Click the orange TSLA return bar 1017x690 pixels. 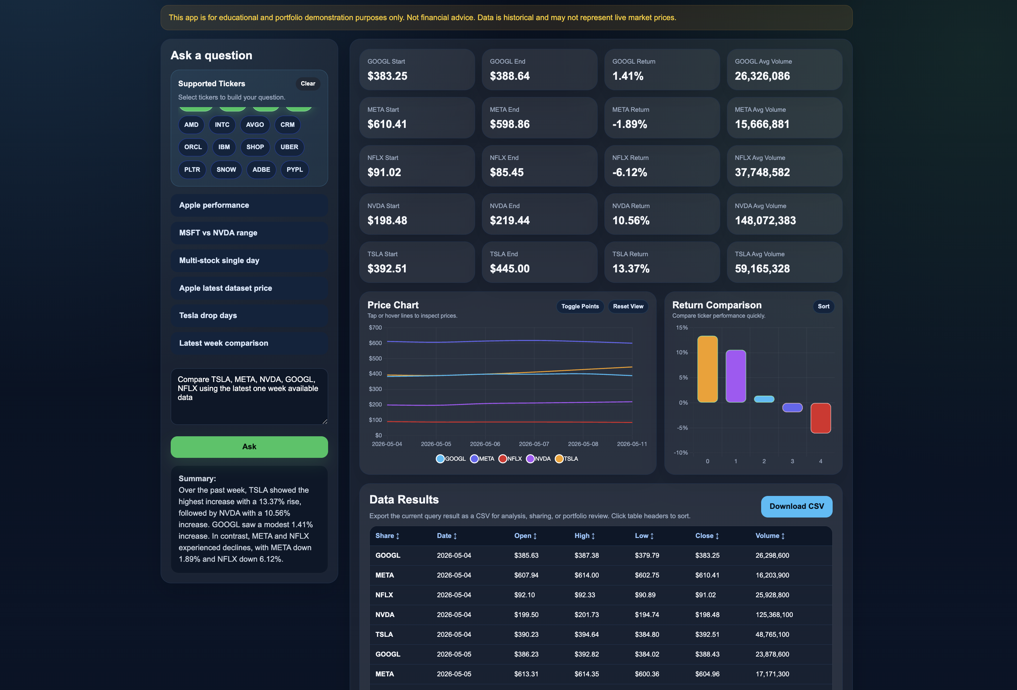tap(707, 369)
